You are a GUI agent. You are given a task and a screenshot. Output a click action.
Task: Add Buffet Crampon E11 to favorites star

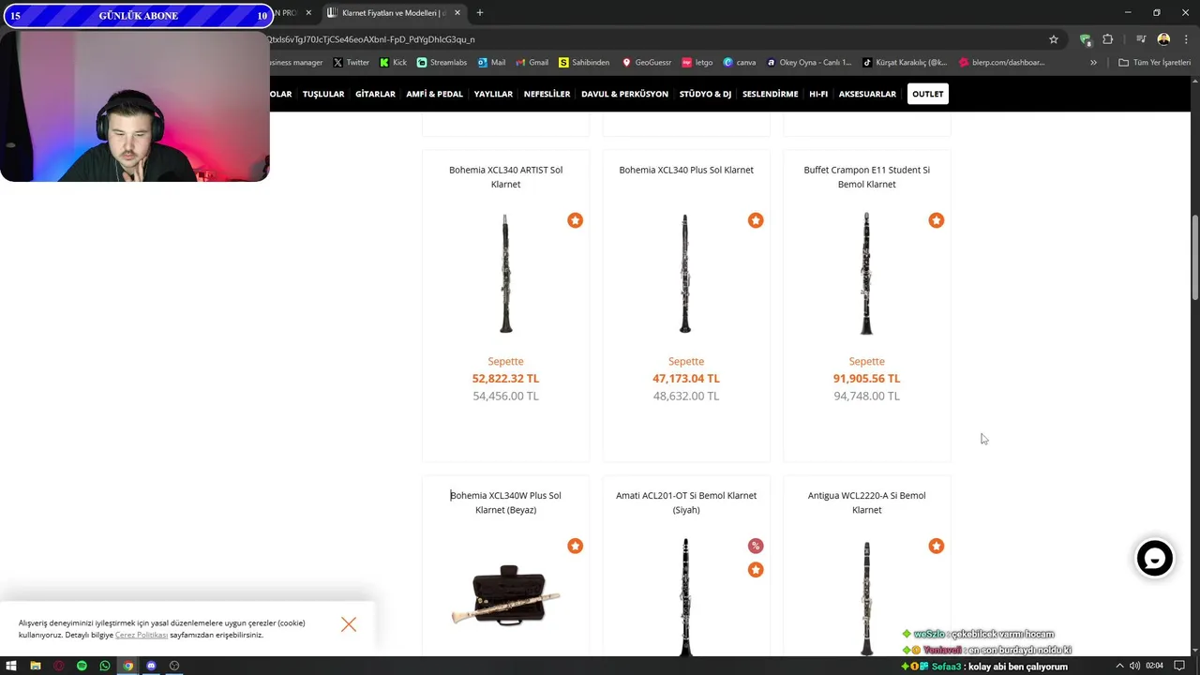point(936,220)
